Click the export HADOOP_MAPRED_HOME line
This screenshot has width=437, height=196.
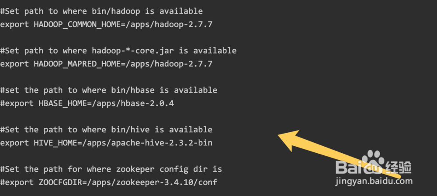tap(106, 64)
